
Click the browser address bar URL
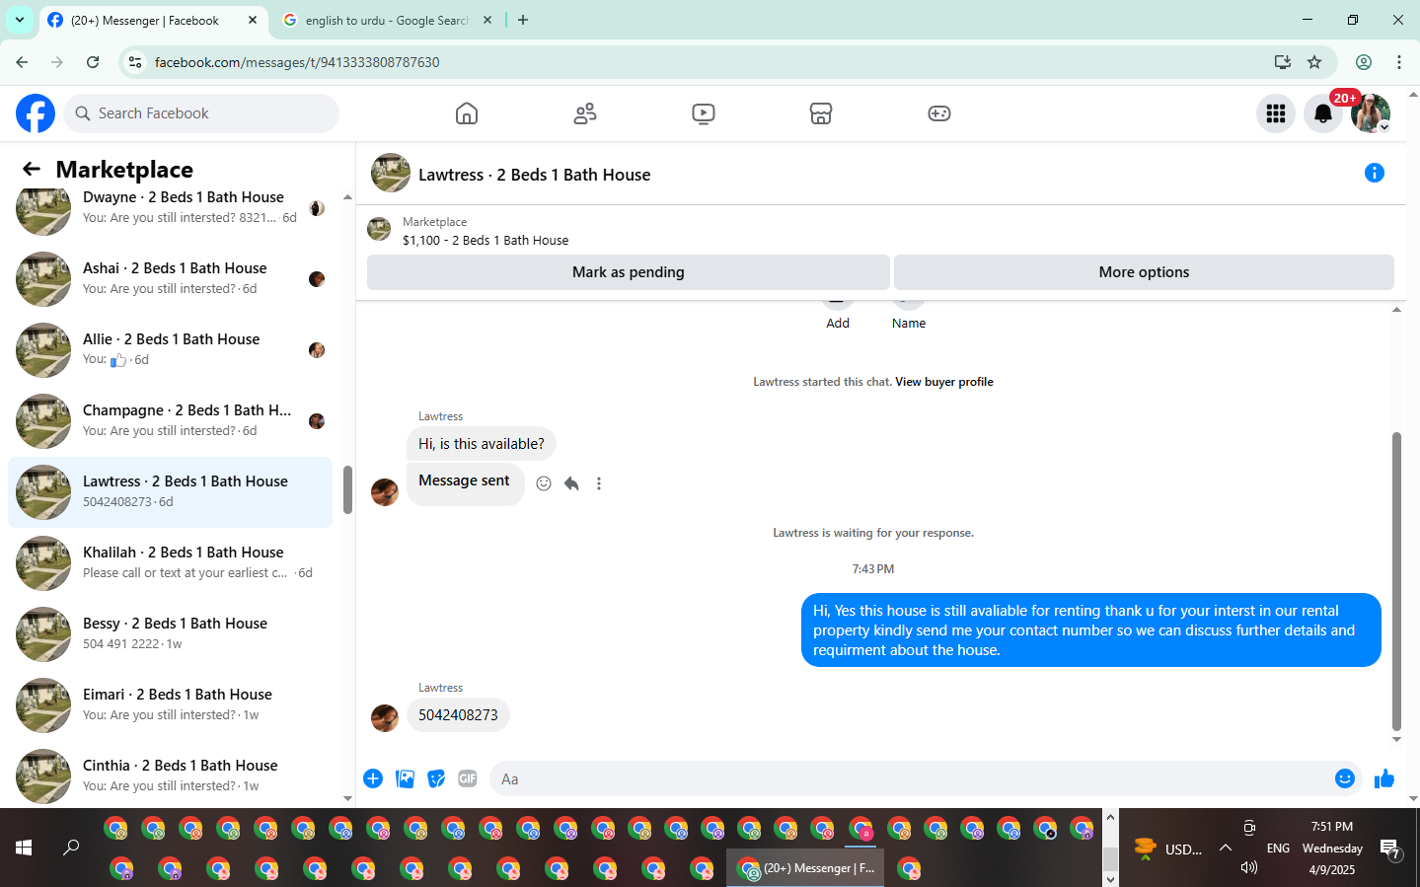297,62
